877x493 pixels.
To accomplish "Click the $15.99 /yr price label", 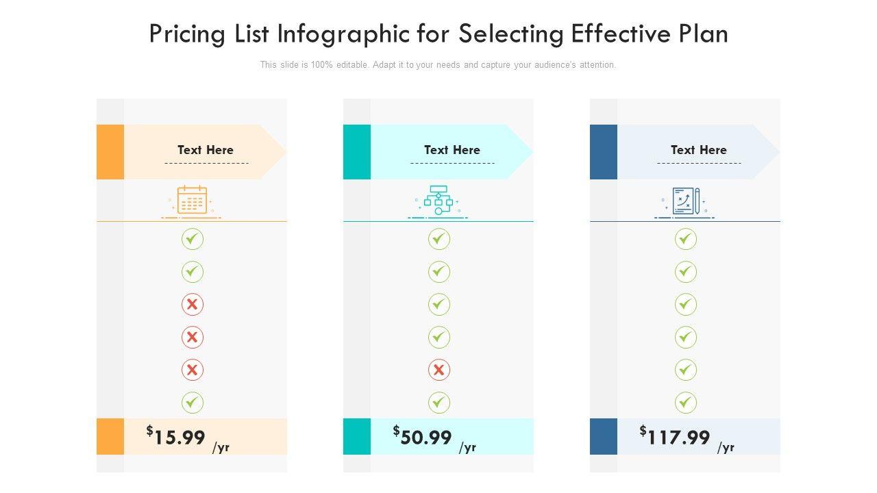I will [x=188, y=438].
